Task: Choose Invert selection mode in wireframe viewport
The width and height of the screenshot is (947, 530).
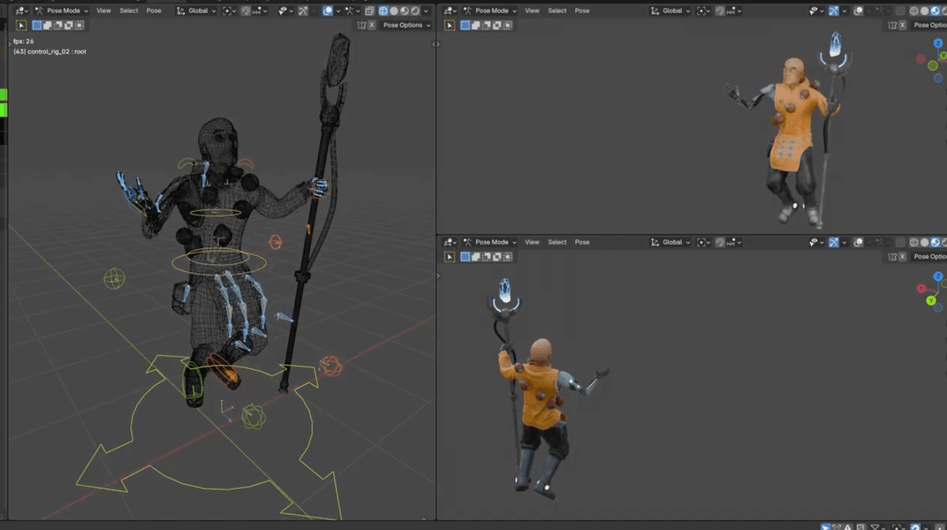Action: tap(69, 25)
